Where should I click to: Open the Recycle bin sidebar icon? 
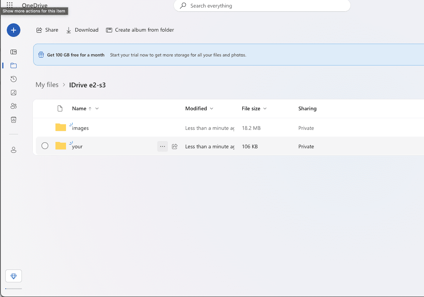(14, 119)
